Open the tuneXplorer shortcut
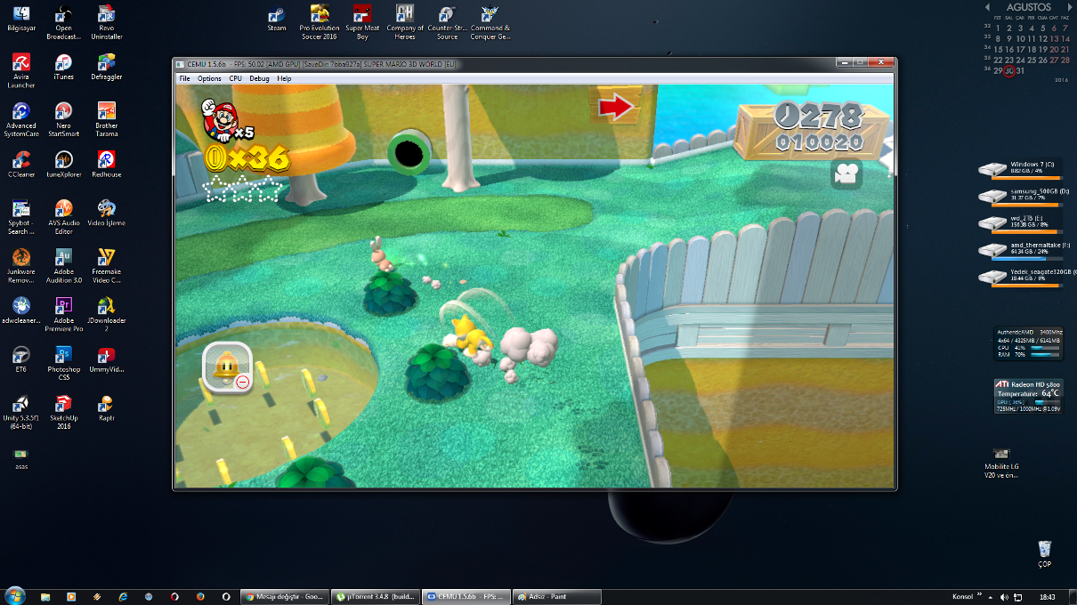This screenshot has width=1077, height=605. 64,164
